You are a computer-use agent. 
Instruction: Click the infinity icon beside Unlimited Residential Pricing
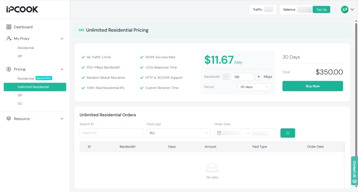click(81, 30)
